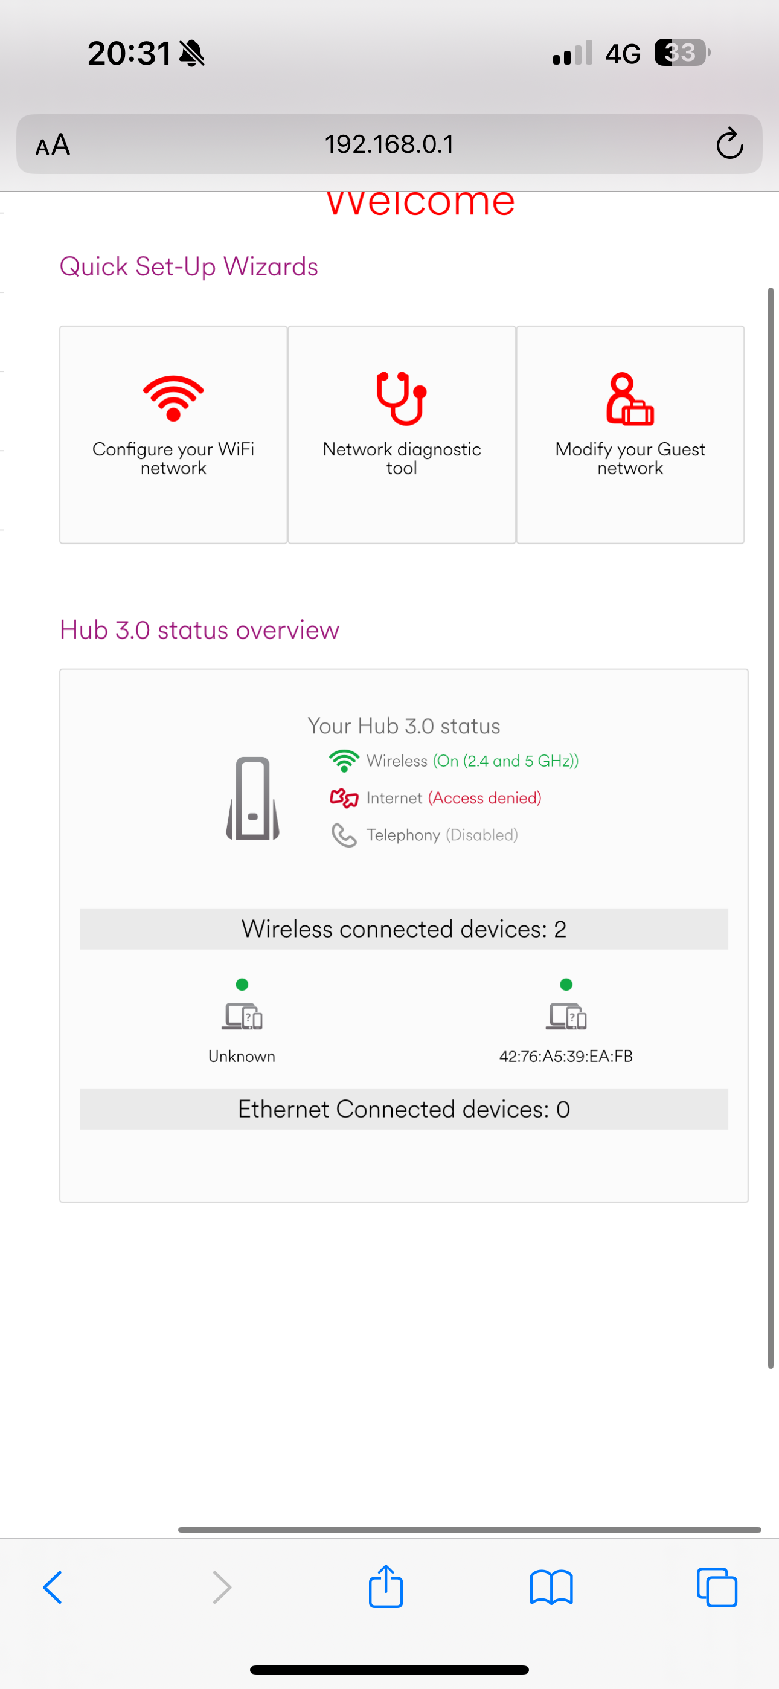Viewport: 779px width, 1689px height.
Task: Click the Wireless connected devices: 2 bar
Action: point(404,929)
